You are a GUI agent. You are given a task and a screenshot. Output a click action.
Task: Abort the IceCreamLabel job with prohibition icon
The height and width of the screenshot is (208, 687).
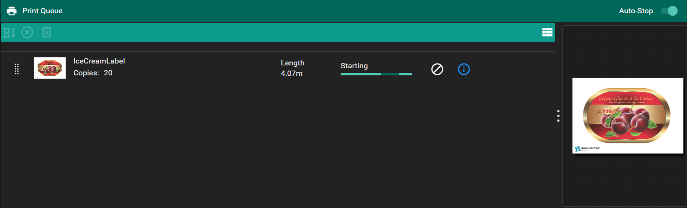pos(437,69)
